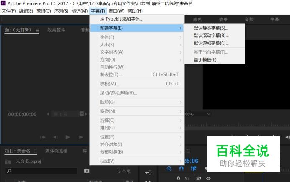Expand the 对齐对象(J) submenu
This screenshot has height=182, width=290.
(x=137, y=144)
